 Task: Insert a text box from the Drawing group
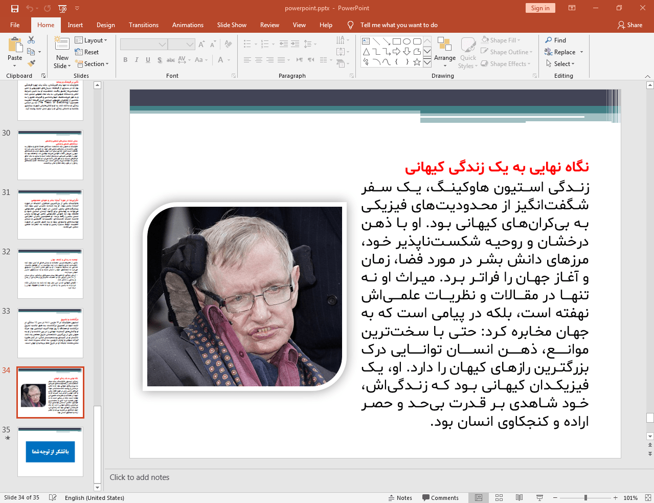click(x=365, y=40)
